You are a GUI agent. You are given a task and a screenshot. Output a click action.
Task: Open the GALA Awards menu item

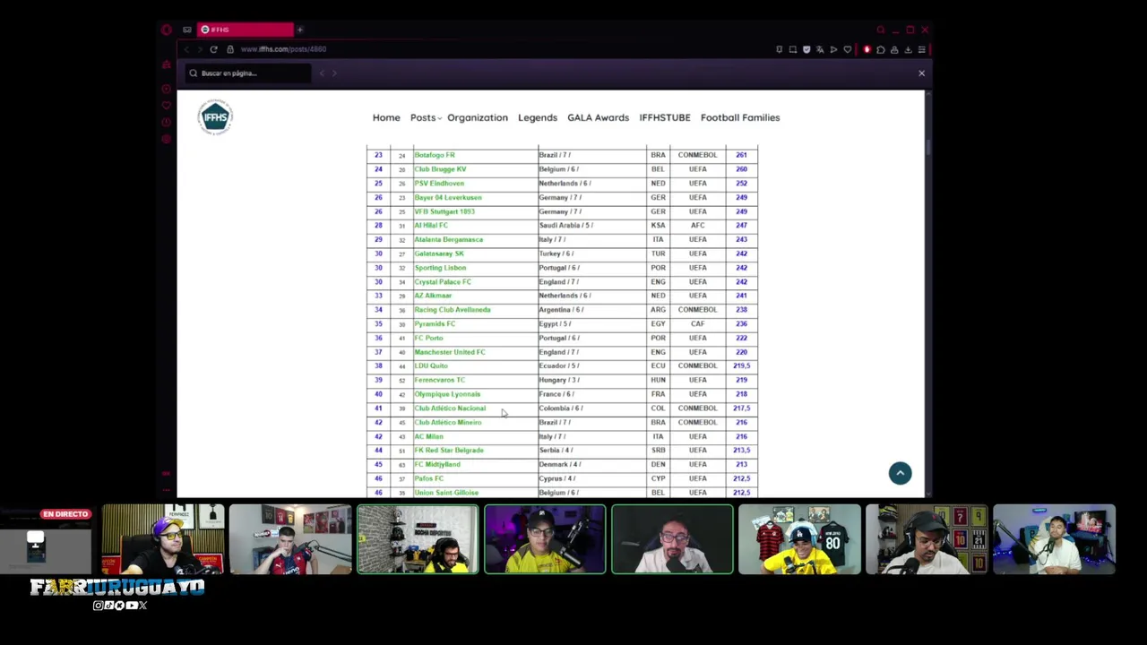tap(598, 117)
